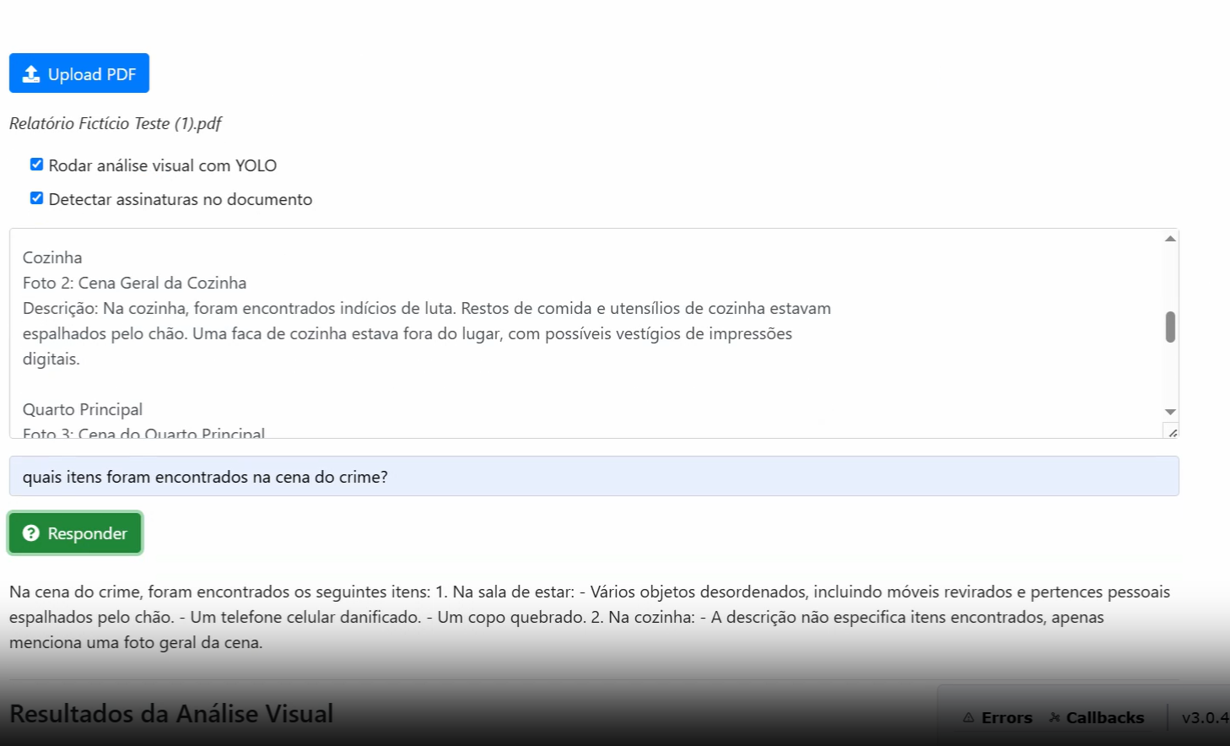Toggle Detectar assinaturas no documento checkbox
The height and width of the screenshot is (746, 1230).
(36, 198)
